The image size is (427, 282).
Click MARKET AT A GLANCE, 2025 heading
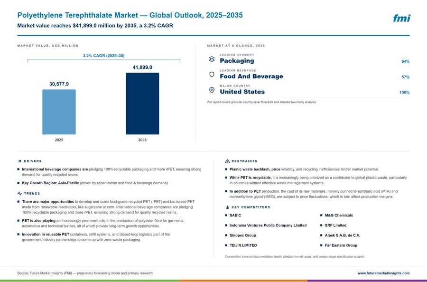tap(236, 46)
